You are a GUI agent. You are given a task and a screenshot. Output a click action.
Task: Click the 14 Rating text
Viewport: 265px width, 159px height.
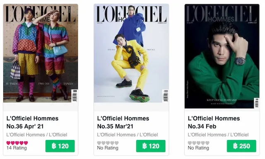point(17,148)
